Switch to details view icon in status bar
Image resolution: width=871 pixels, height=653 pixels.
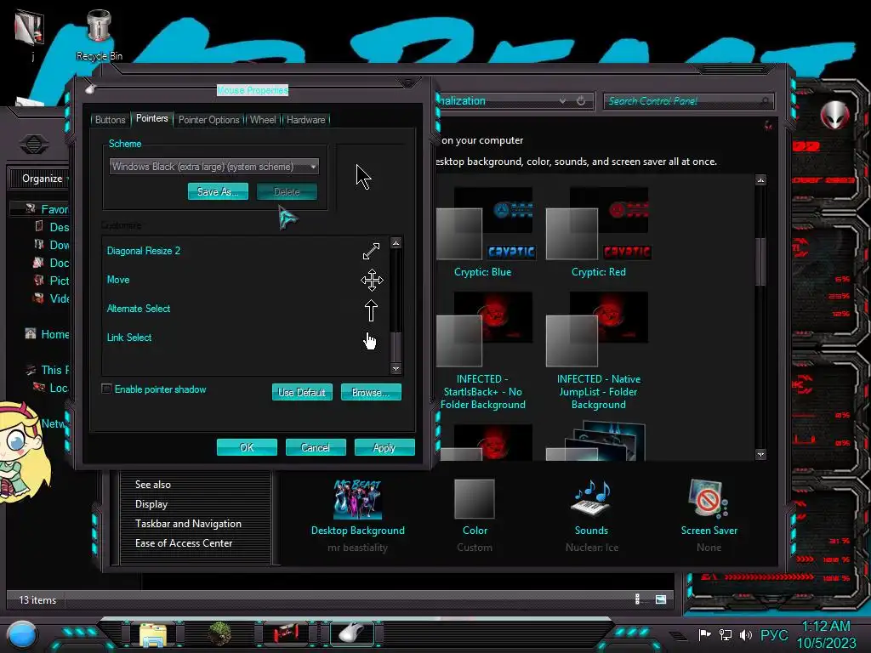(638, 599)
